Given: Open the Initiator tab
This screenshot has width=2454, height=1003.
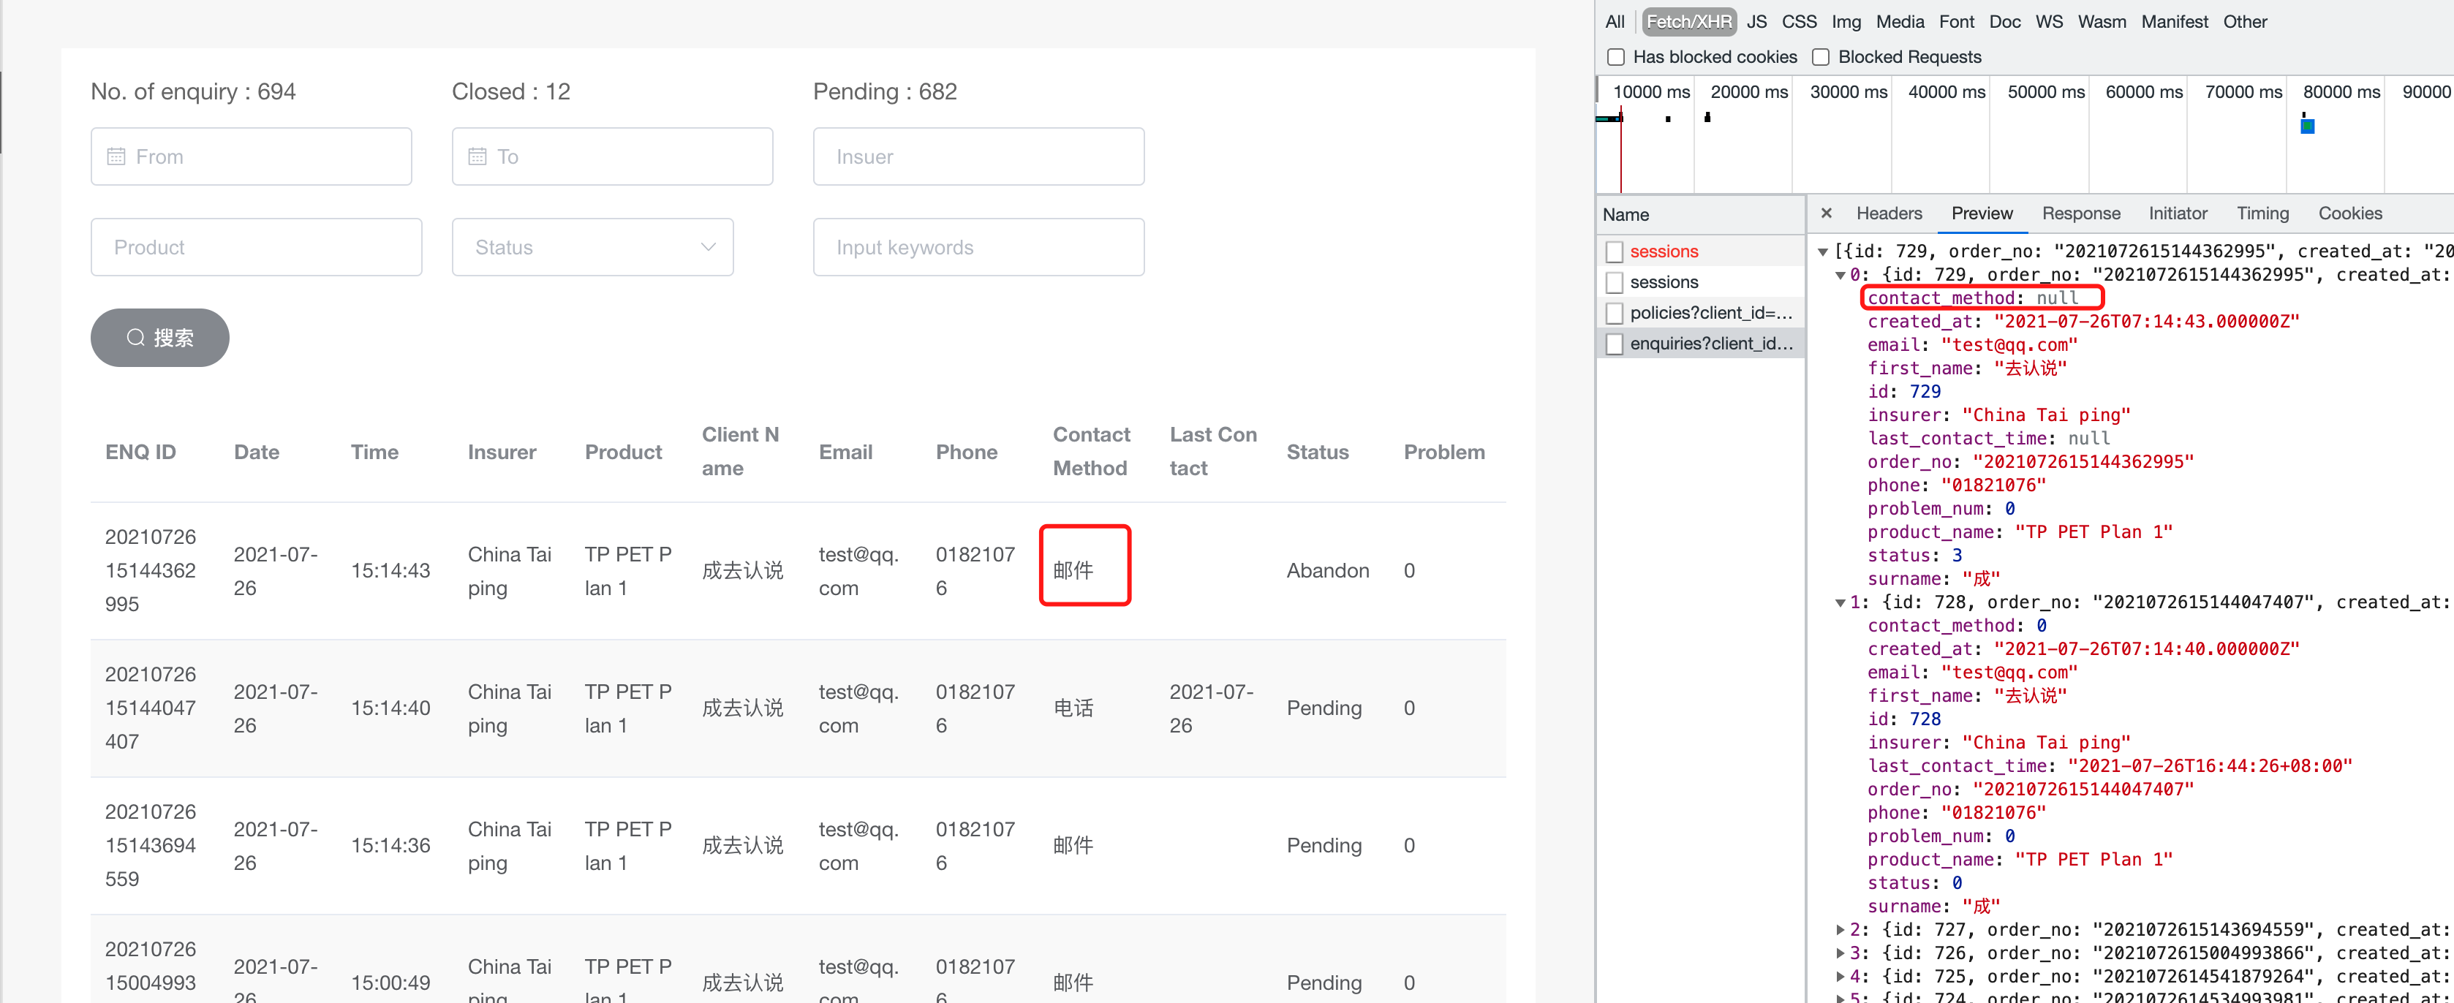Looking at the screenshot, I should click(x=2178, y=213).
